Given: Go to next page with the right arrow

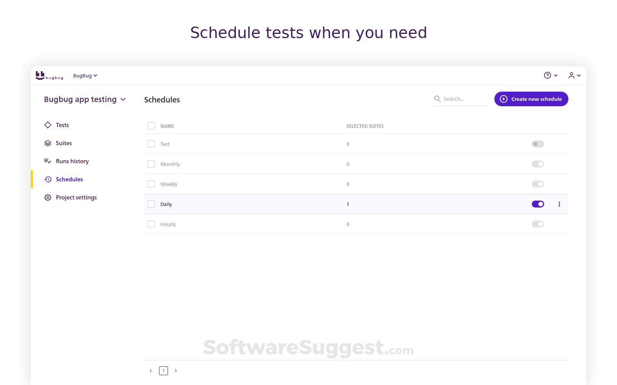Looking at the screenshot, I should tap(176, 370).
